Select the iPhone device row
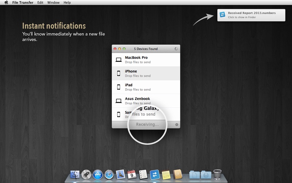This screenshot has height=183, width=292. tap(146, 73)
